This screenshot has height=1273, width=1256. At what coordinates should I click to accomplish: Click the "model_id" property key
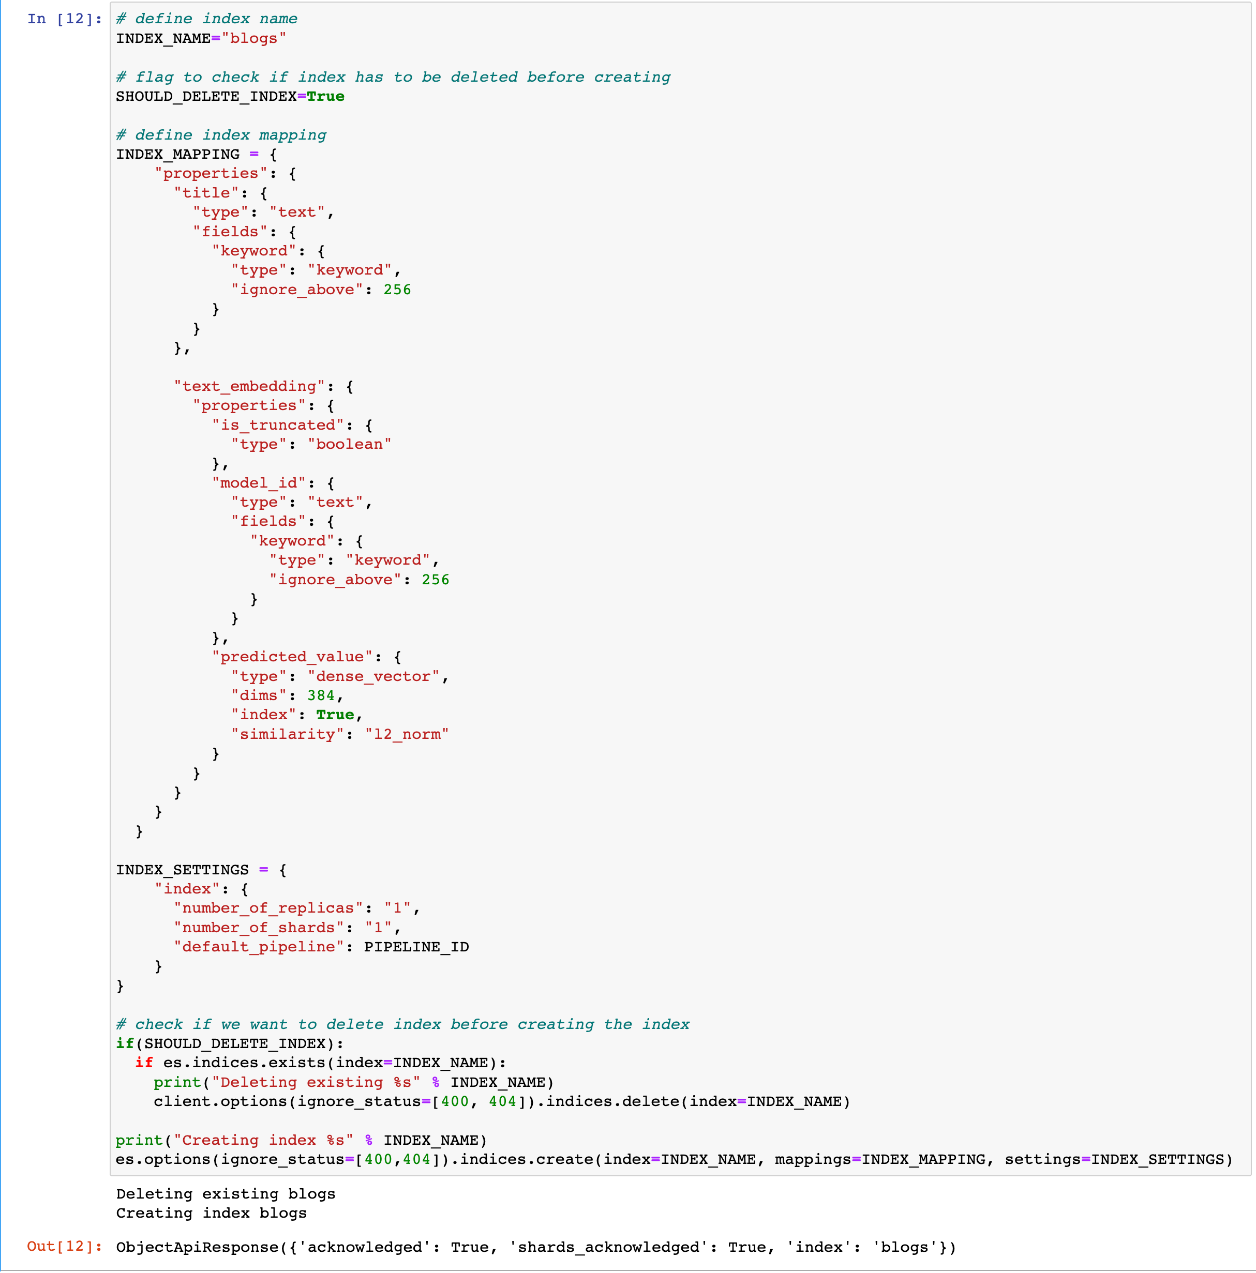pyautogui.click(x=259, y=483)
